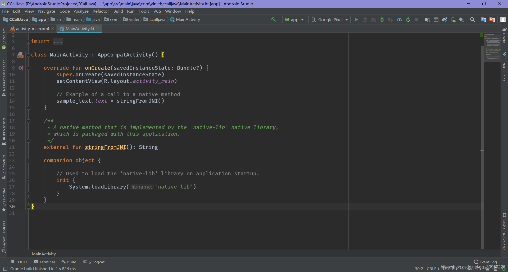The width and height of the screenshot is (508, 272).
Task: Collapse the onCreate method fold arrow
Action: click(x=29, y=68)
